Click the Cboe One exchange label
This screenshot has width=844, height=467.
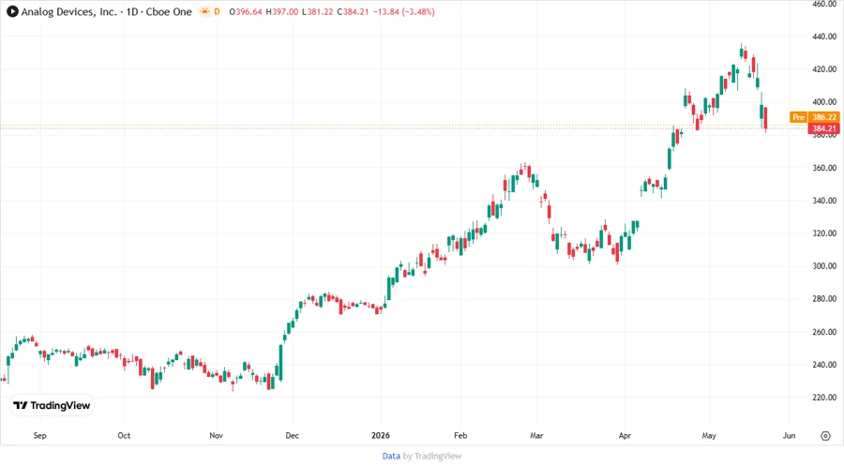[169, 12]
